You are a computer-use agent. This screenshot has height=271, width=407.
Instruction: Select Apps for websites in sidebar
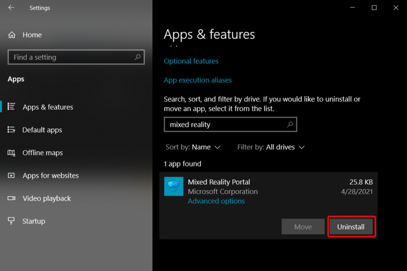pos(76,176)
